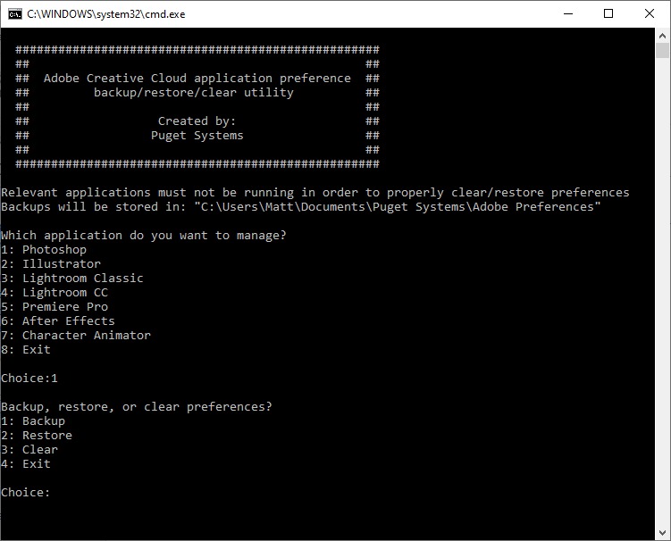
Task: Click the '7: Character Animator' option line
Action: tap(76, 336)
